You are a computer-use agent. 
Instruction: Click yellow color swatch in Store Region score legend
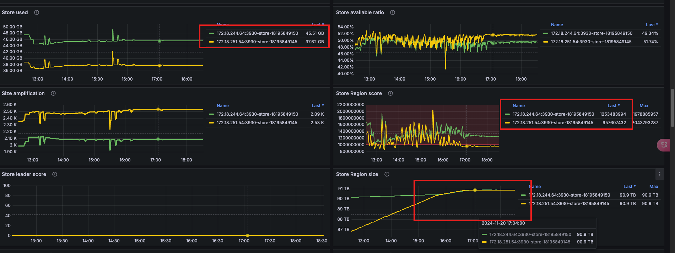pyautogui.click(x=507, y=123)
